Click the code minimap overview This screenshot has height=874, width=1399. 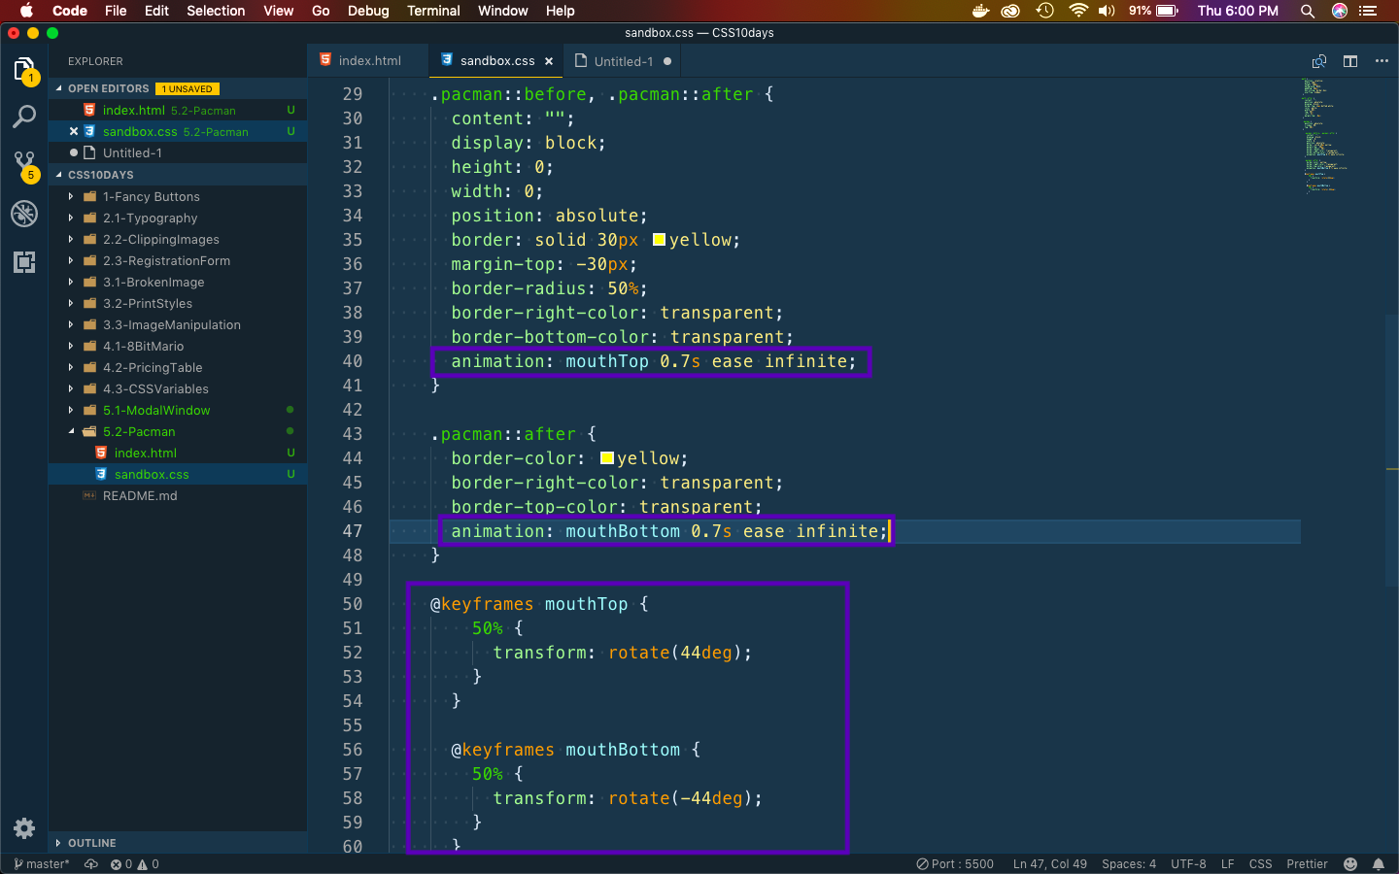coord(1324,136)
